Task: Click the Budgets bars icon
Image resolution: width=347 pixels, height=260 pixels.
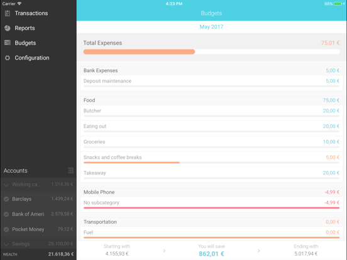Action: click(8, 43)
